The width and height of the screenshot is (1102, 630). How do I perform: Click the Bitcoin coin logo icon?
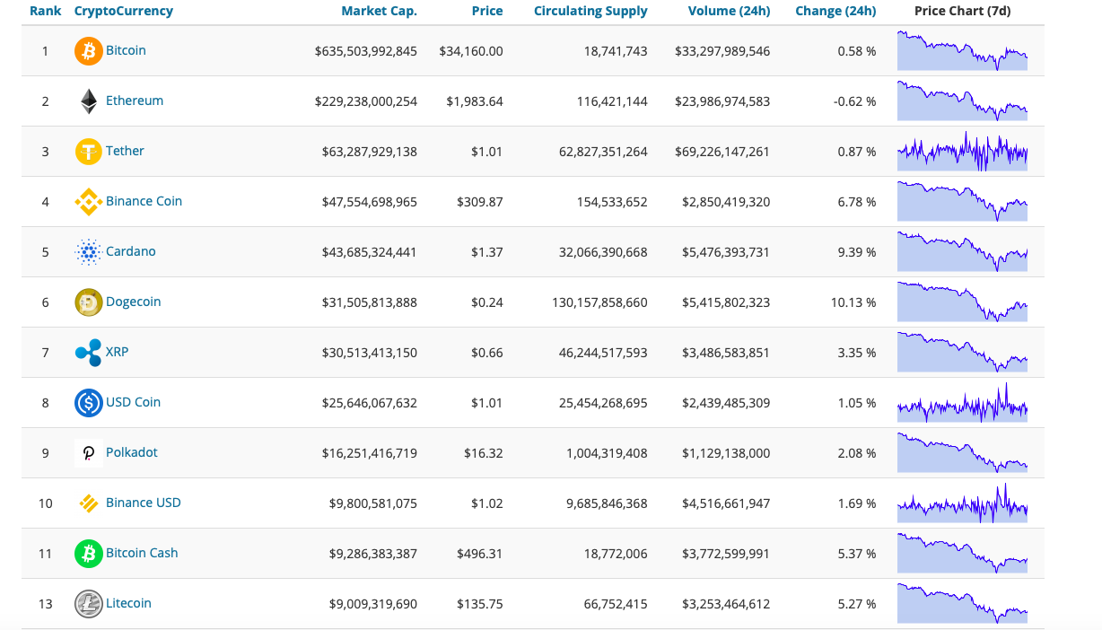point(89,51)
